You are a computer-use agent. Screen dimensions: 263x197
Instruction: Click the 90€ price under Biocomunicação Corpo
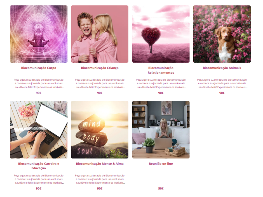pos(39,93)
